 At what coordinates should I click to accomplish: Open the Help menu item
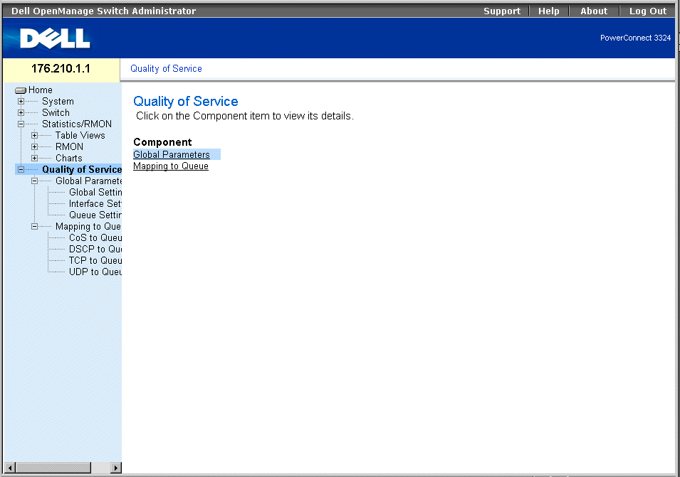tap(548, 11)
